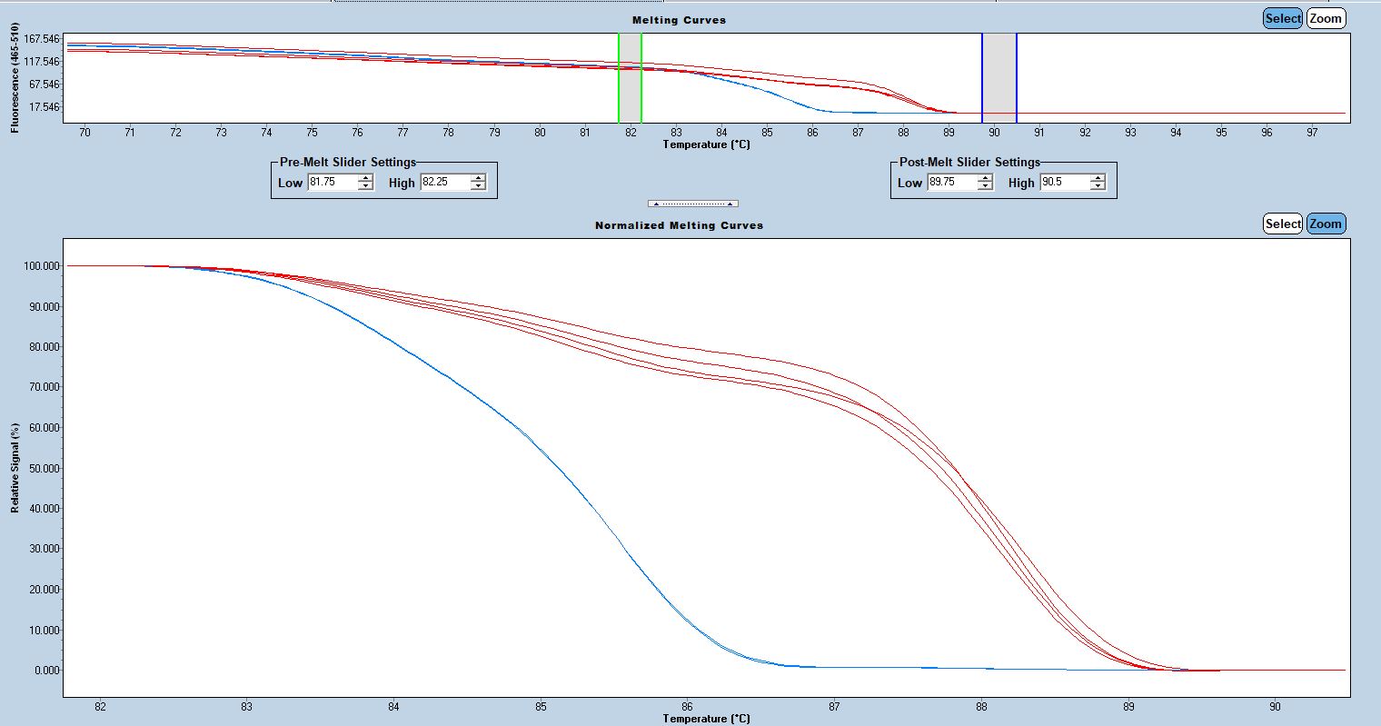Decrease Pre-Melt High value with down arrow

point(478,186)
